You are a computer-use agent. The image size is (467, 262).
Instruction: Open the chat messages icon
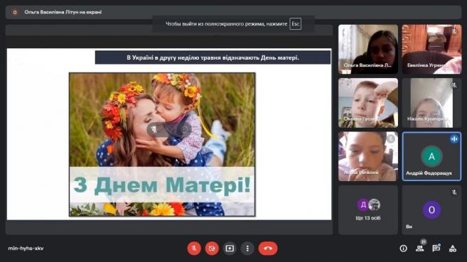(436, 249)
